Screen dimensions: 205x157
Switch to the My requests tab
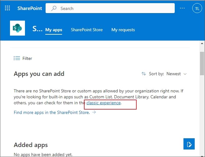click(x=123, y=30)
